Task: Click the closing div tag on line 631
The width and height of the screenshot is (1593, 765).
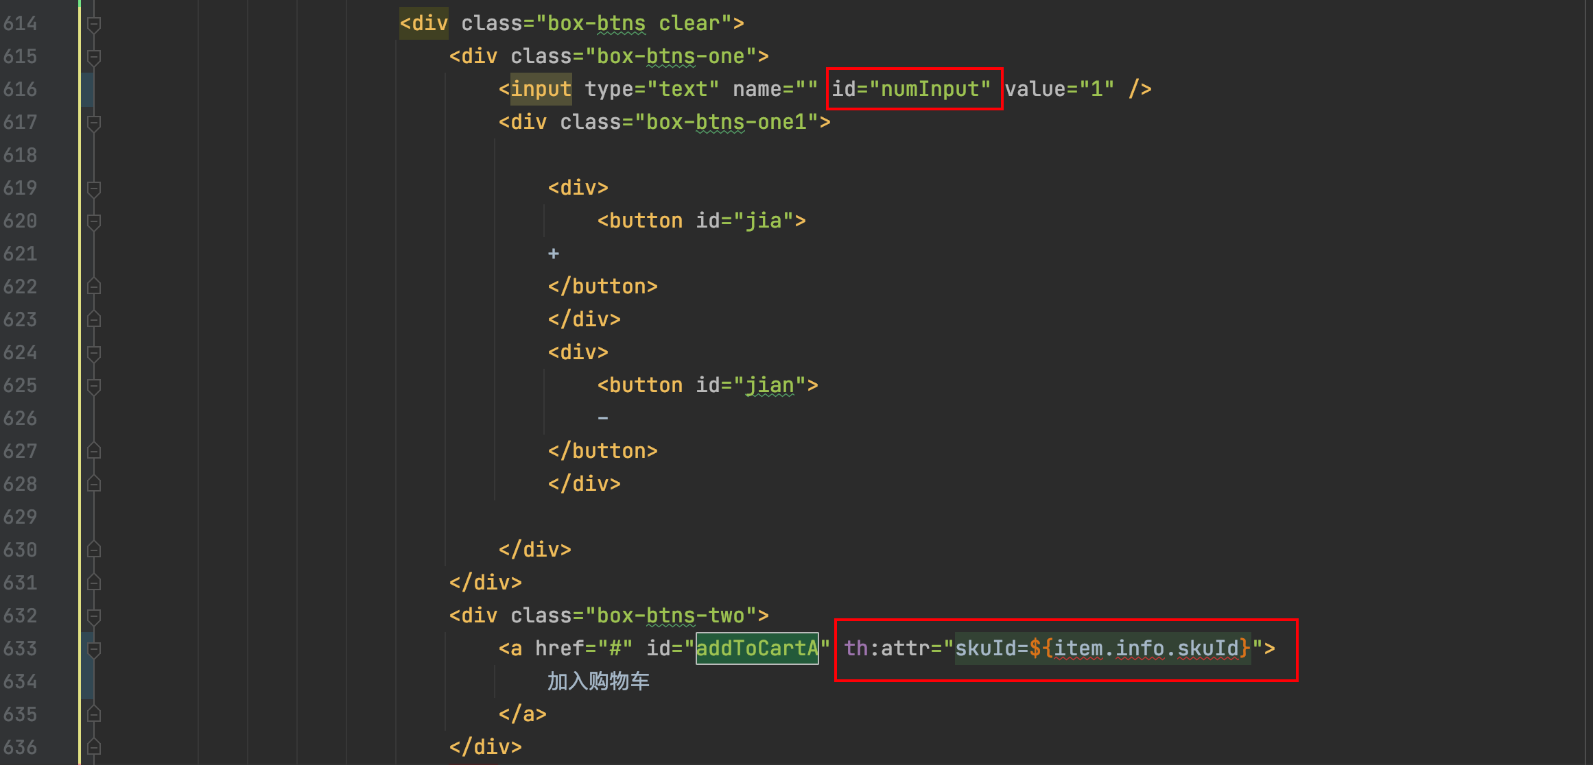Action: (486, 583)
